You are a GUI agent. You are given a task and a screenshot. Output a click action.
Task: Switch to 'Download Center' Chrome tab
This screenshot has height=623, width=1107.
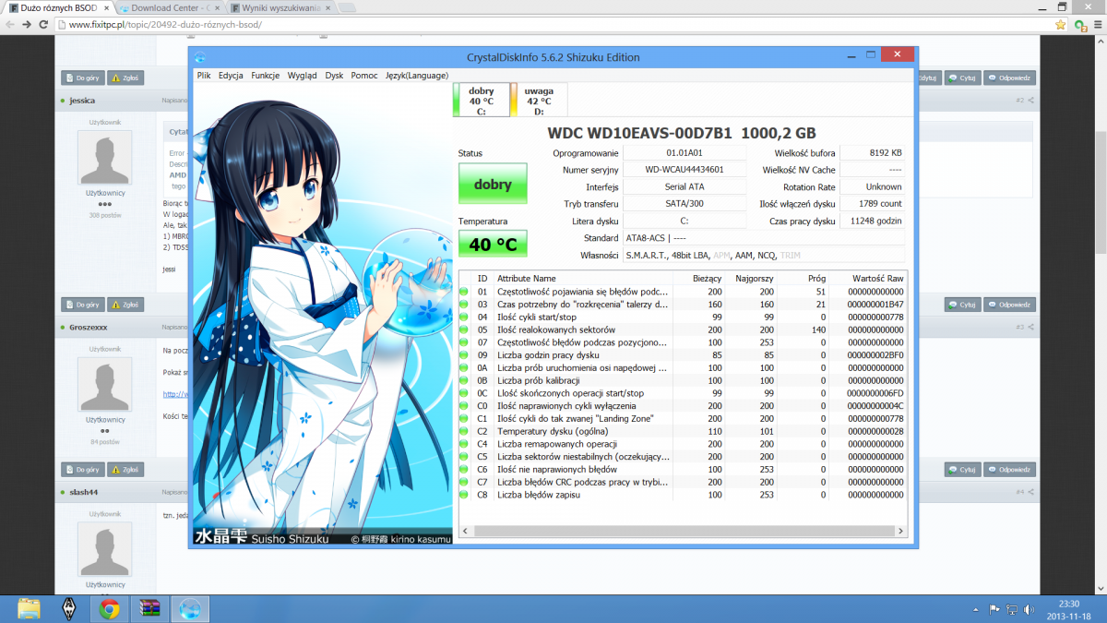169,8
